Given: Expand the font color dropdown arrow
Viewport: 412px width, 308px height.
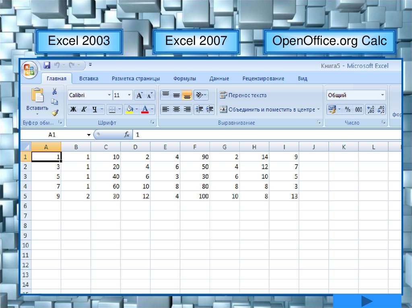Looking at the screenshot, I should click(152, 109).
